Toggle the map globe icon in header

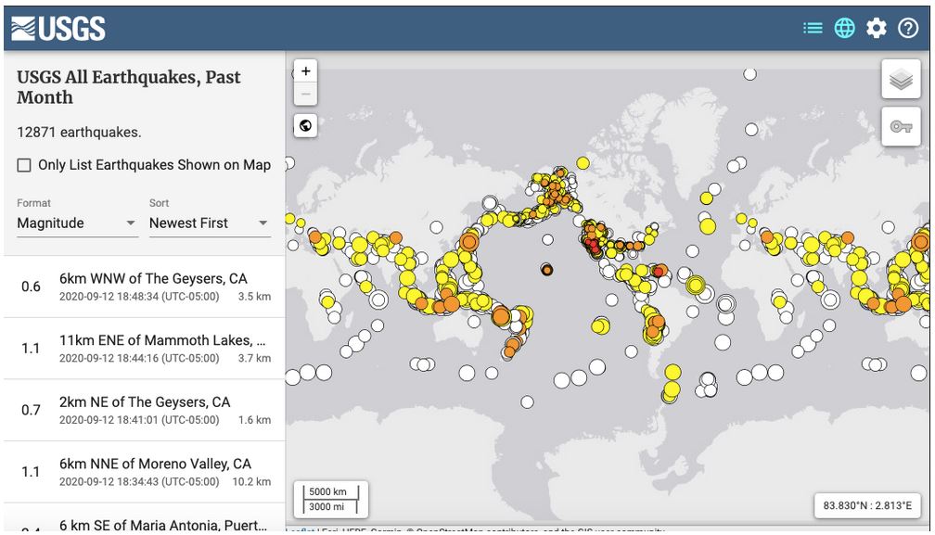(844, 28)
